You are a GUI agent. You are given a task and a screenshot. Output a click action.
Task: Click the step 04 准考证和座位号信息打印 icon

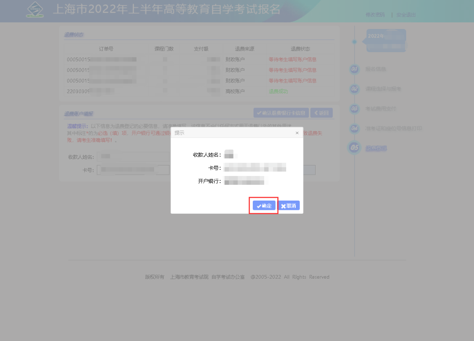pyautogui.click(x=355, y=129)
